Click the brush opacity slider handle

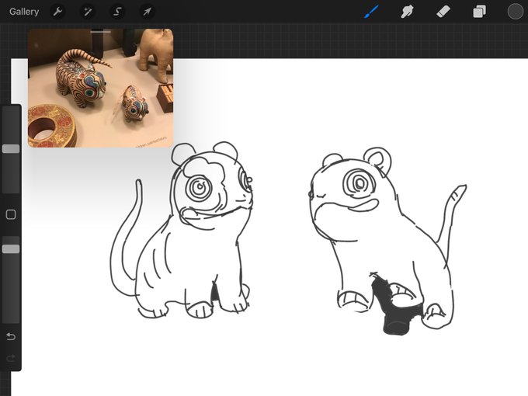[x=11, y=248]
